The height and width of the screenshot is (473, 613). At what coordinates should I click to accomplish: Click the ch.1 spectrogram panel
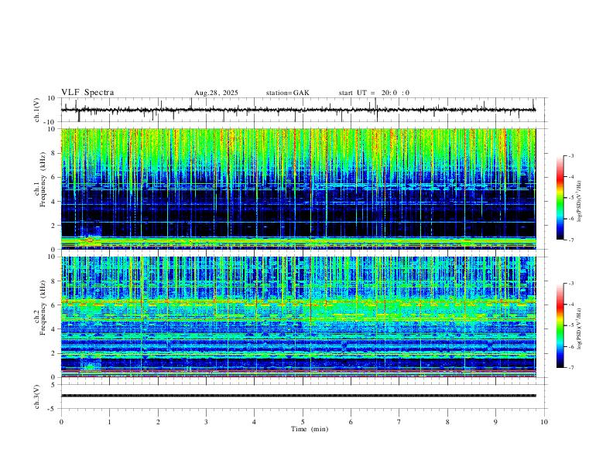(298, 189)
